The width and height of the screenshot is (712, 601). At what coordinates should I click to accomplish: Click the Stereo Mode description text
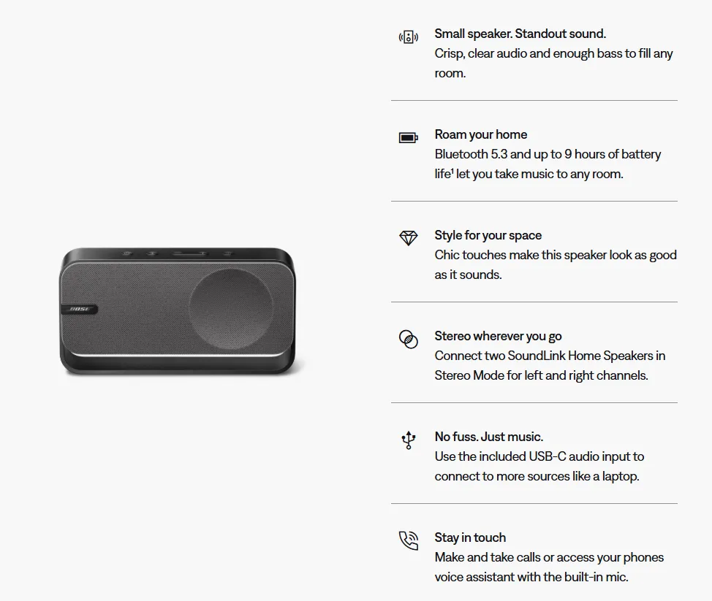pos(550,366)
